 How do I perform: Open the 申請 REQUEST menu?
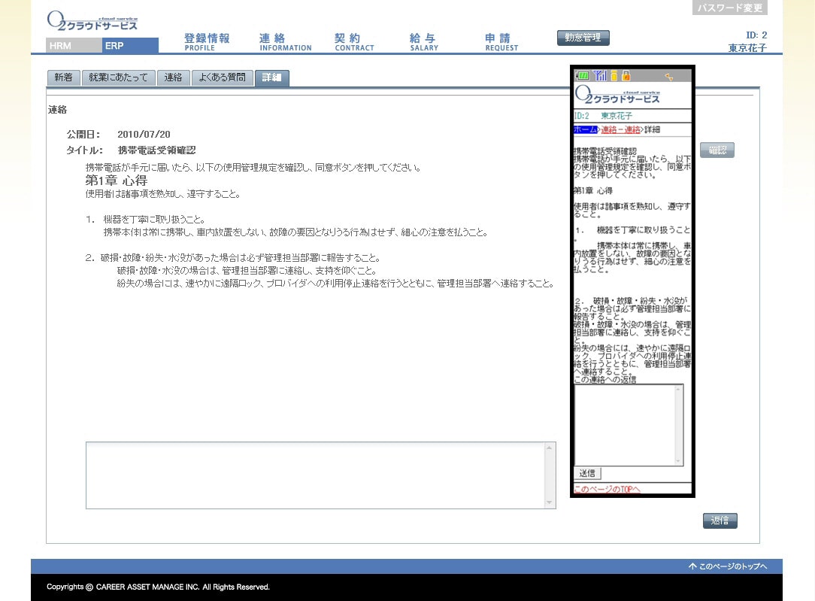coord(501,42)
